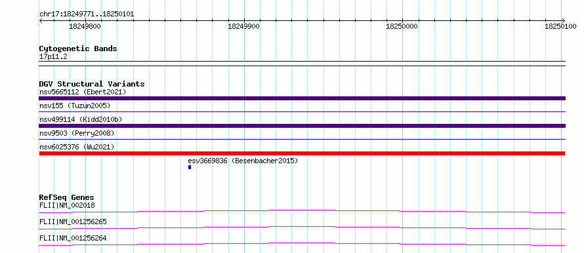Click the thick purple bar of nsv5665112
Screen dimensions: 584x253
(302, 98)
